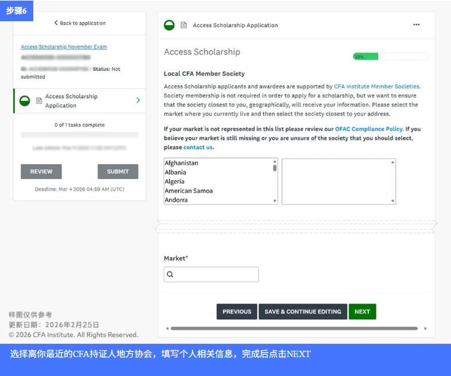
Task: Click the horizontal scrollbar right arrow
Action: tap(425, 328)
